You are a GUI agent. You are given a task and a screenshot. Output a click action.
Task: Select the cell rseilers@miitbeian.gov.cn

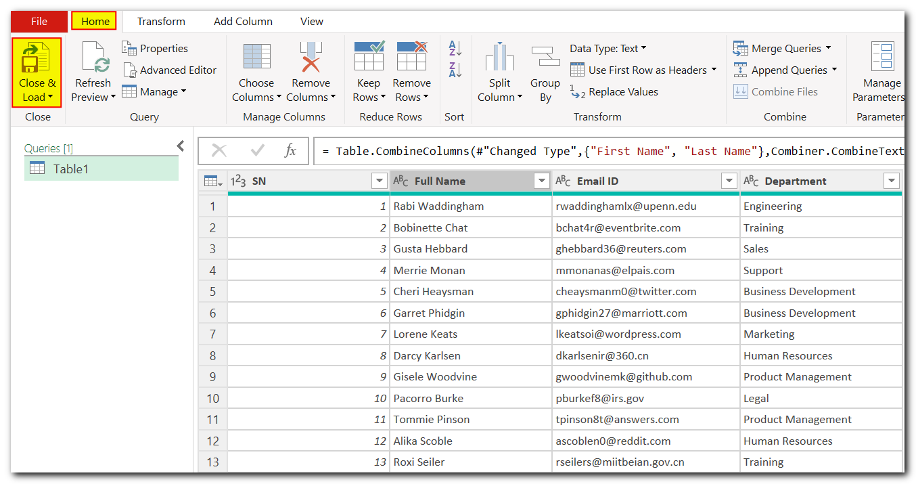(646, 462)
